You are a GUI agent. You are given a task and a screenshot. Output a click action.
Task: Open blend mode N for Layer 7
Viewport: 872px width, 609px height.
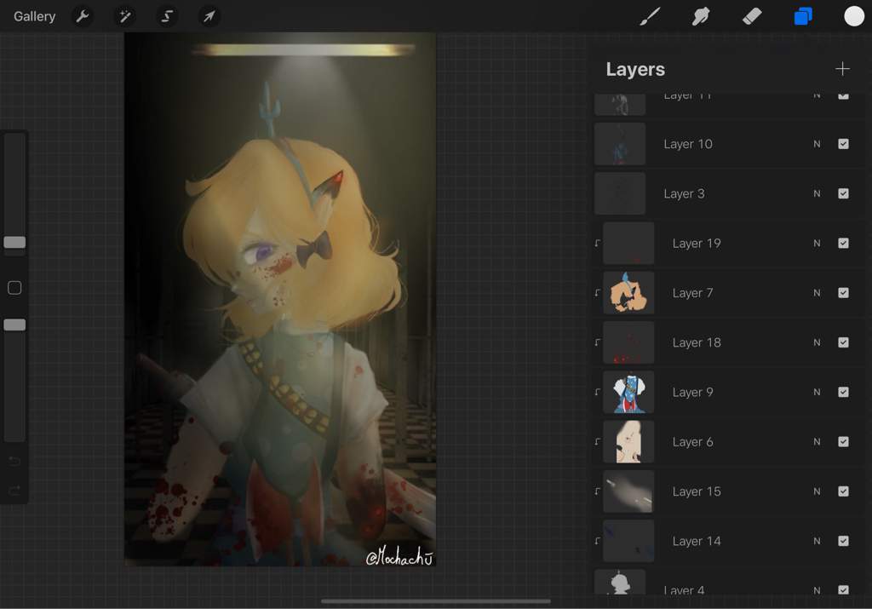(x=817, y=292)
